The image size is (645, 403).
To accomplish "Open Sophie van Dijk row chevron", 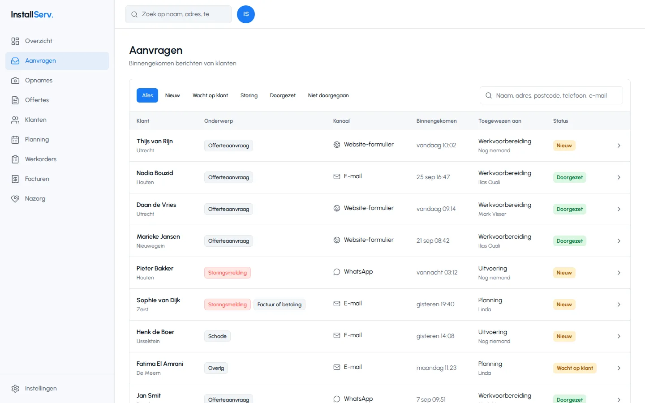I will (x=619, y=304).
